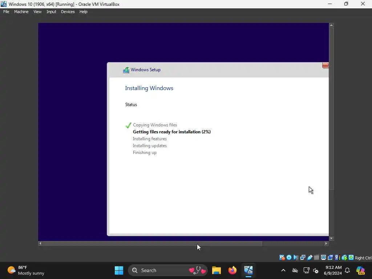
Task: Click the keyboard capture arrow icon
Action: coord(351,258)
